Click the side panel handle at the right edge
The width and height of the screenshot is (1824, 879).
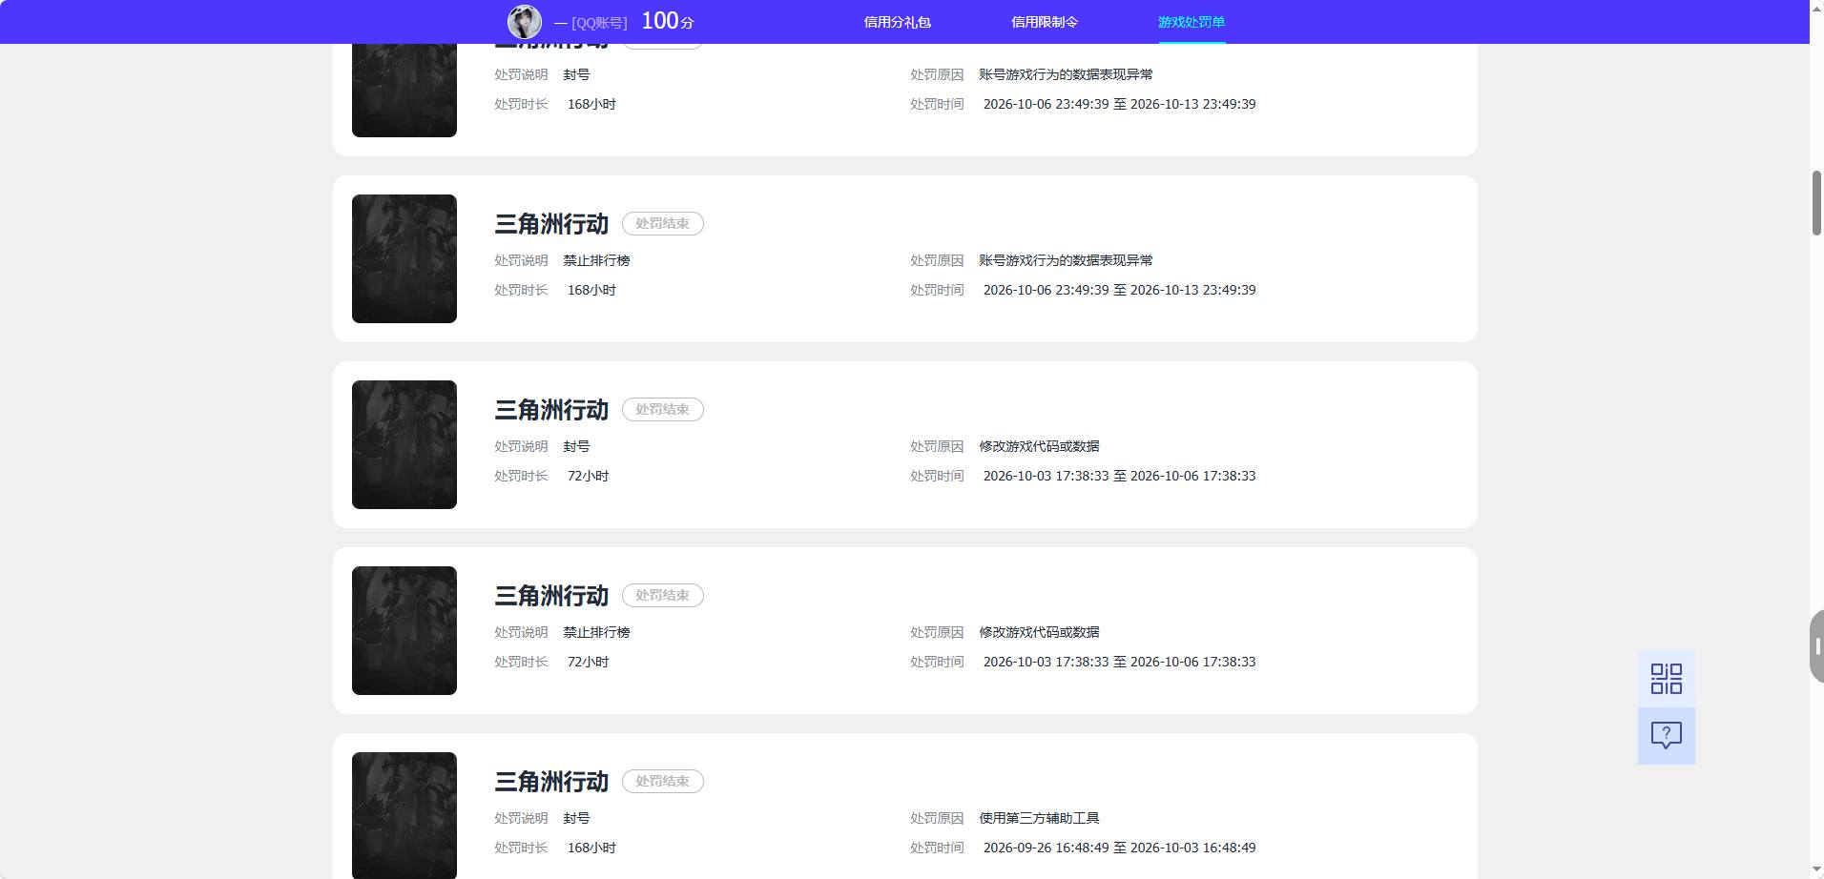[1816, 646]
